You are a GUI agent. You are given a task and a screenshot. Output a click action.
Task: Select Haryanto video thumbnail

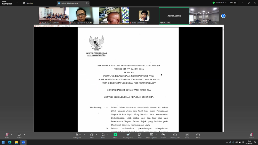point(114,16)
